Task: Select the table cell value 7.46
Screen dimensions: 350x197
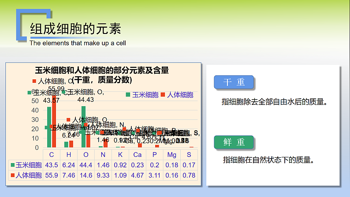Action: [x=69, y=175]
